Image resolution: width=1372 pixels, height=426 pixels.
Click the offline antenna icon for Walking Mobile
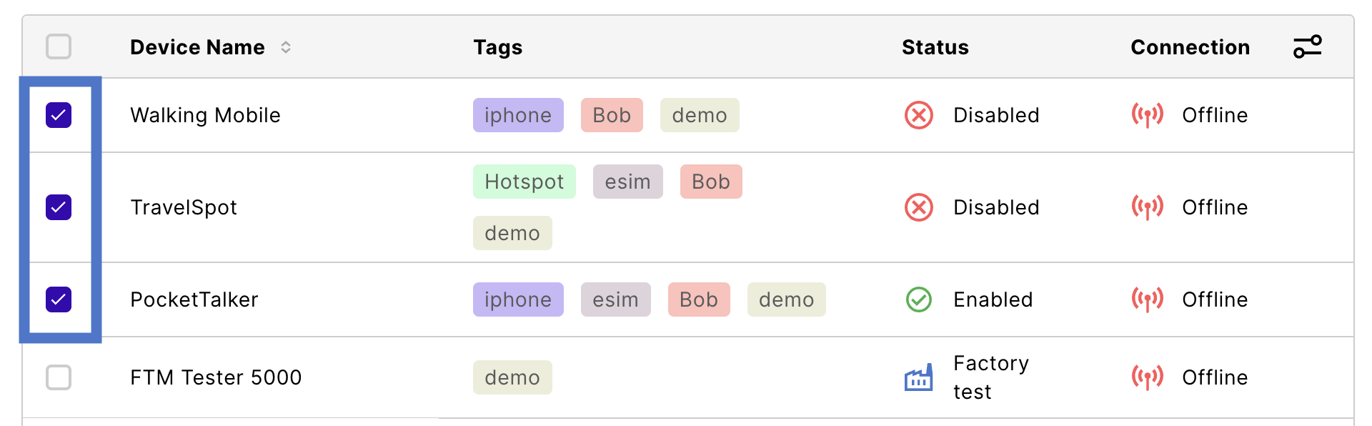click(x=1148, y=115)
